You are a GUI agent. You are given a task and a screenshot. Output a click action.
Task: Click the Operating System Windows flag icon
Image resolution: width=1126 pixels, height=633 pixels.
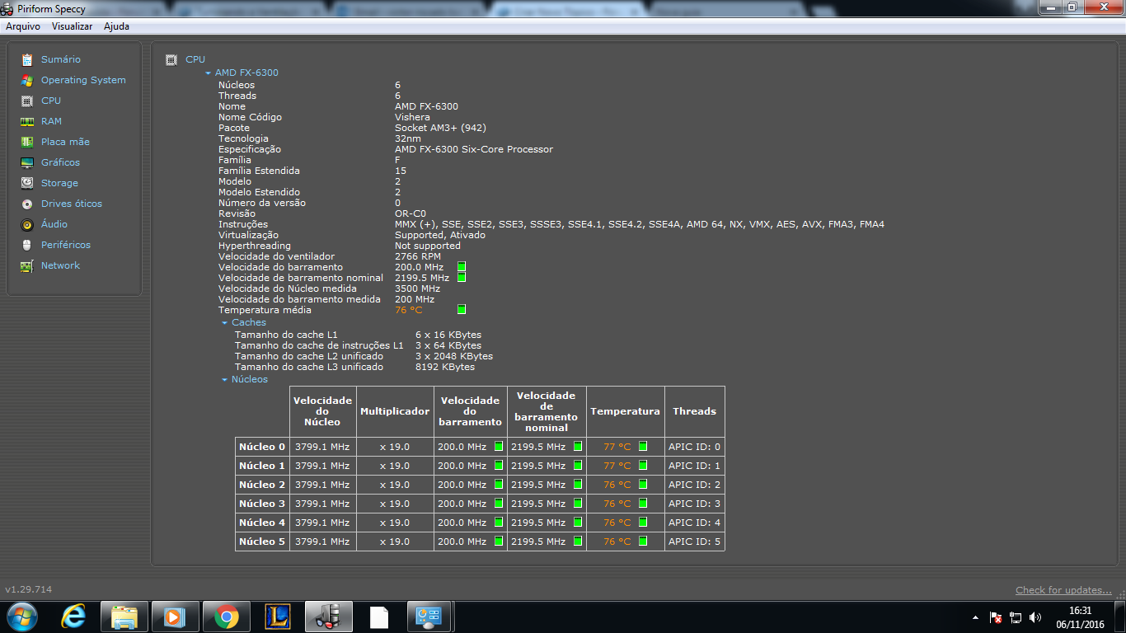pyautogui.click(x=27, y=80)
